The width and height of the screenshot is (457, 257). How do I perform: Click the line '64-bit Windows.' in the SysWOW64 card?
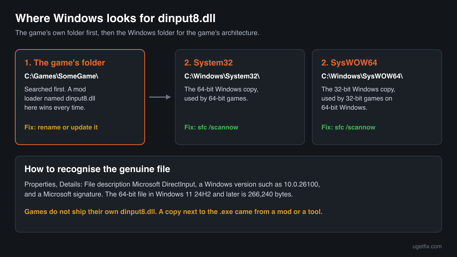344,107
